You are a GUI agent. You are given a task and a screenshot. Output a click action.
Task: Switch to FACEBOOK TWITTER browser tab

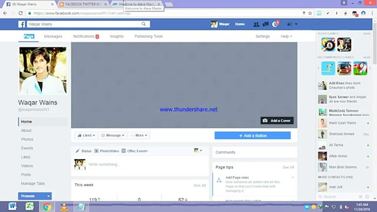pyautogui.click(x=82, y=4)
